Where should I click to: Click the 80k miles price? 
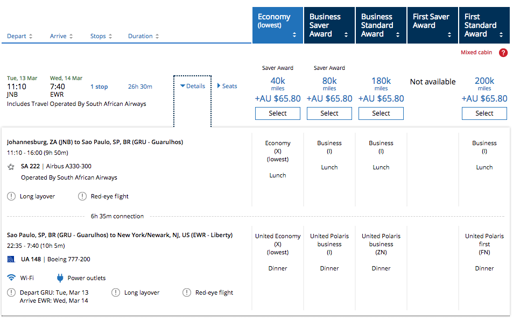point(329,83)
